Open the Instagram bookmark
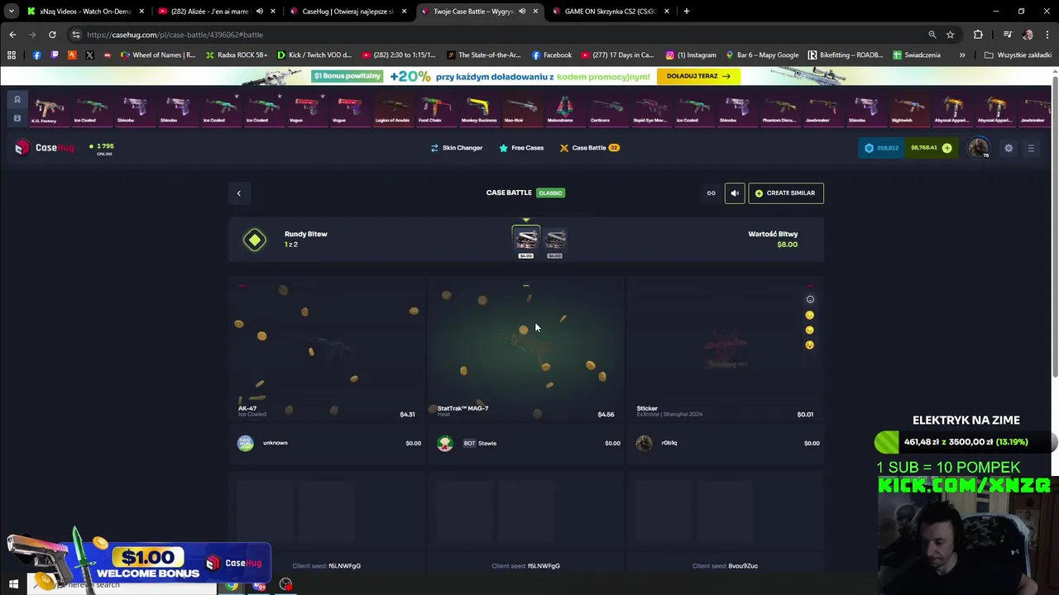This screenshot has height=595, width=1059. pyautogui.click(x=691, y=55)
